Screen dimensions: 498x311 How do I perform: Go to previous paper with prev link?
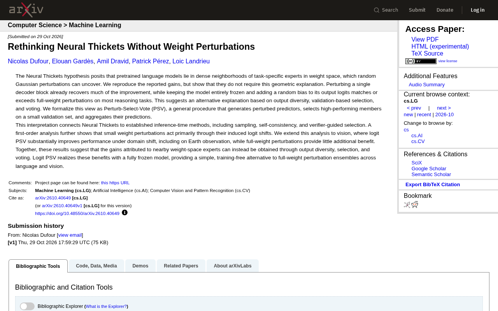pyautogui.click(x=414, y=108)
